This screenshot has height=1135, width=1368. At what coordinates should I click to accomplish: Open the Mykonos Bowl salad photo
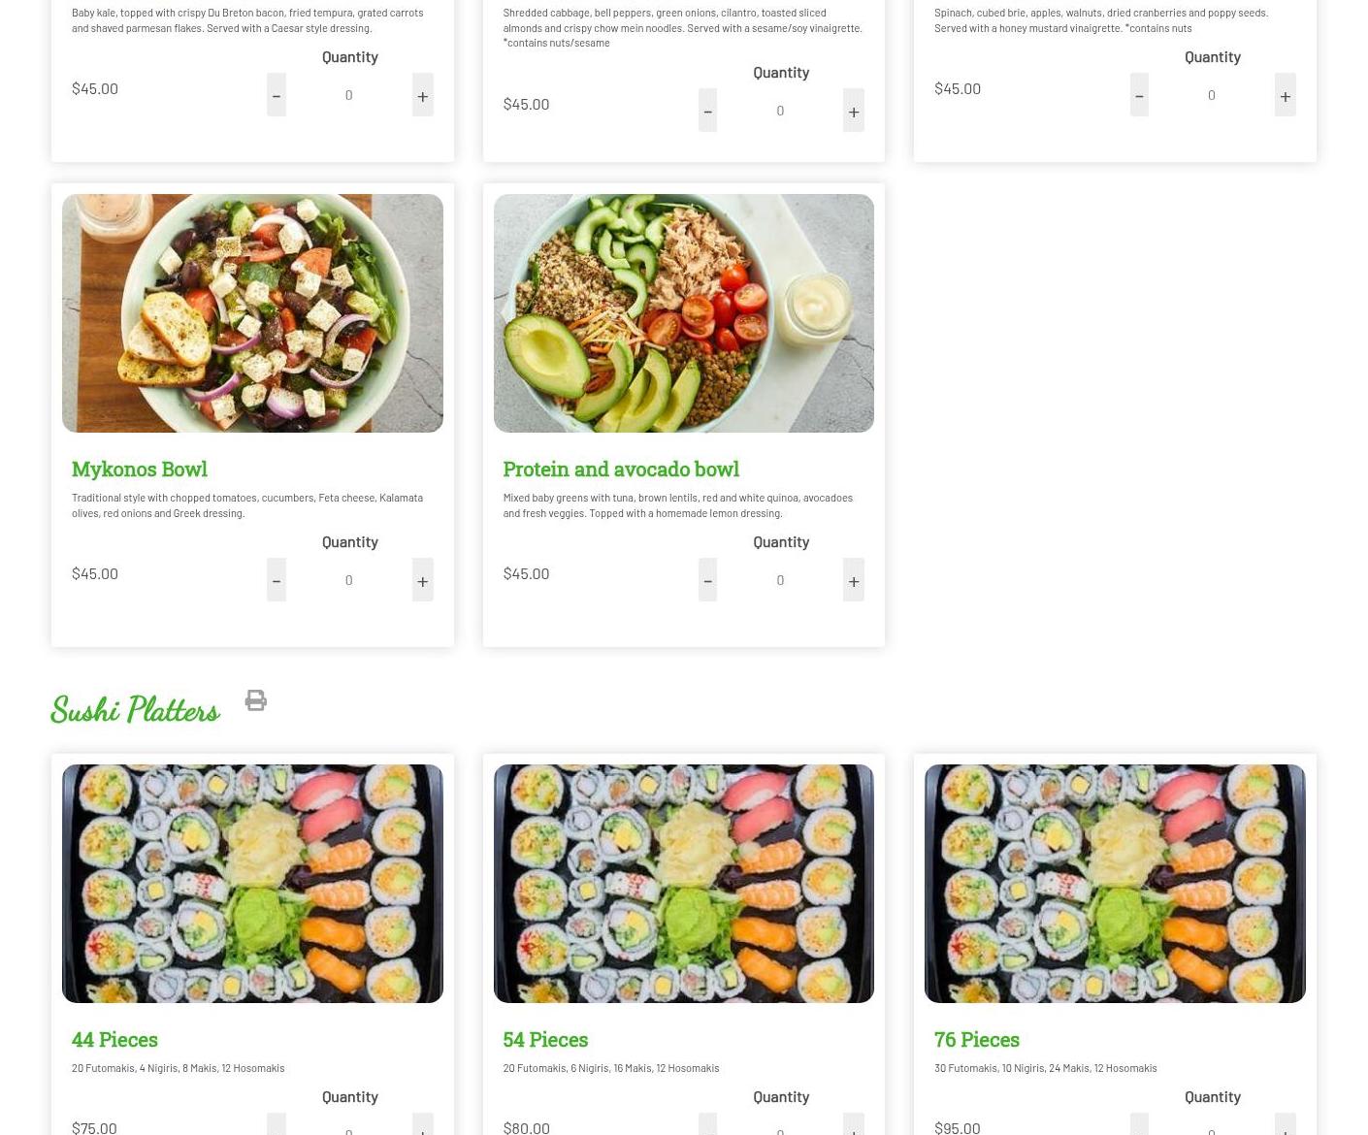coord(252,313)
